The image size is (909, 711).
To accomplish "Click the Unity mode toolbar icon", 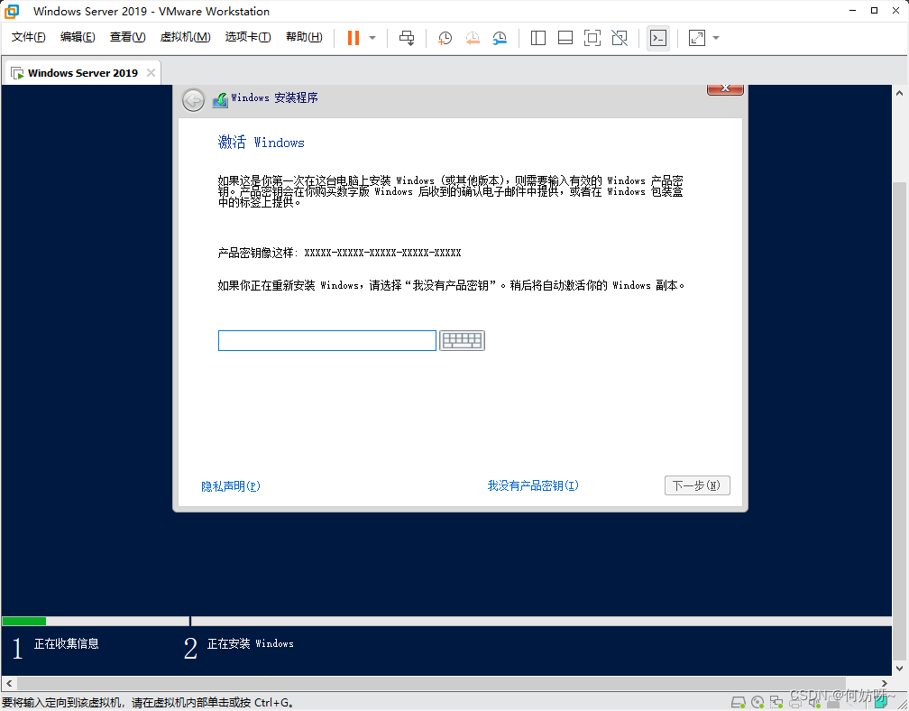I will coord(620,38).
